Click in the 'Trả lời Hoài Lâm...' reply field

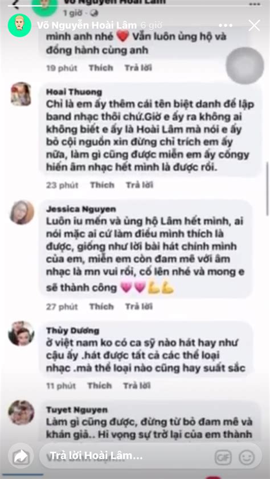[127, 456]
